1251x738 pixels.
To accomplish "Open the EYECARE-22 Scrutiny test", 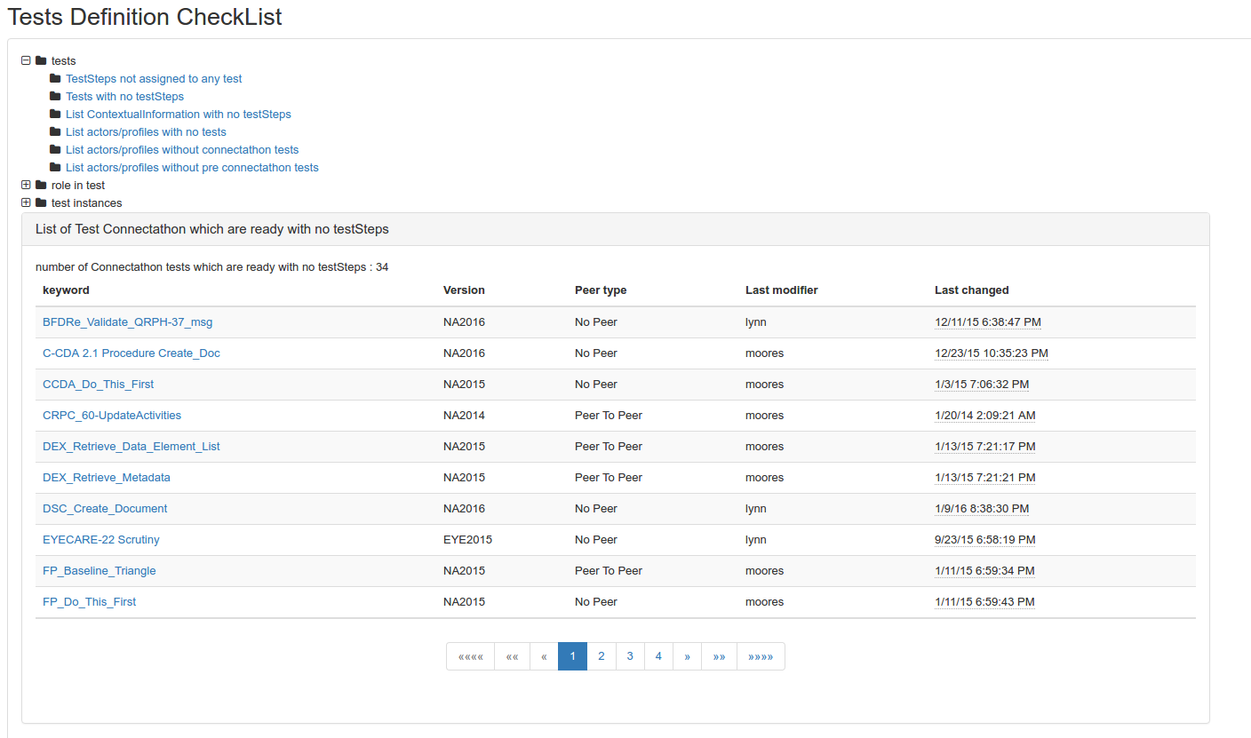I will [100, 540].
